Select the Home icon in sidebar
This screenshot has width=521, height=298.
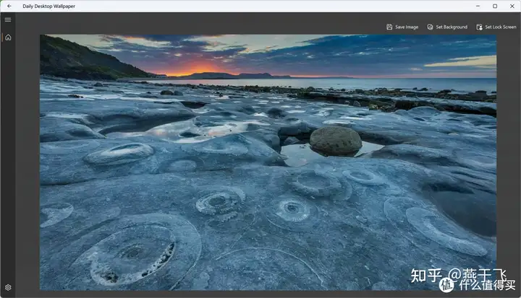pos(8,38)
